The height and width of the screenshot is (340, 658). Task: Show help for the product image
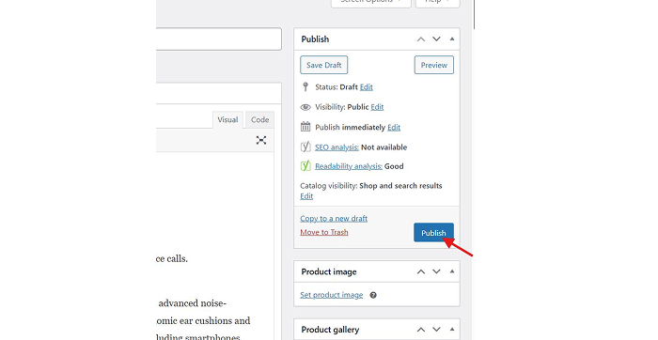point(373,295)
